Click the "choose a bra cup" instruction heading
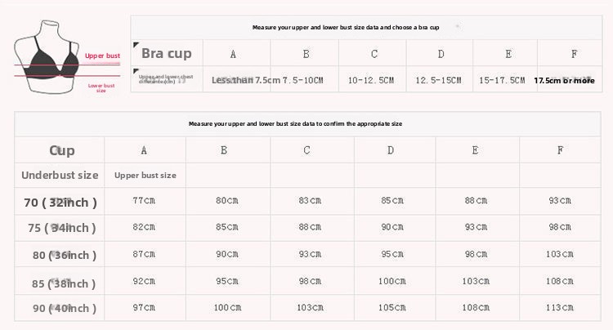The image size is (613, 330). pos(346,27)
